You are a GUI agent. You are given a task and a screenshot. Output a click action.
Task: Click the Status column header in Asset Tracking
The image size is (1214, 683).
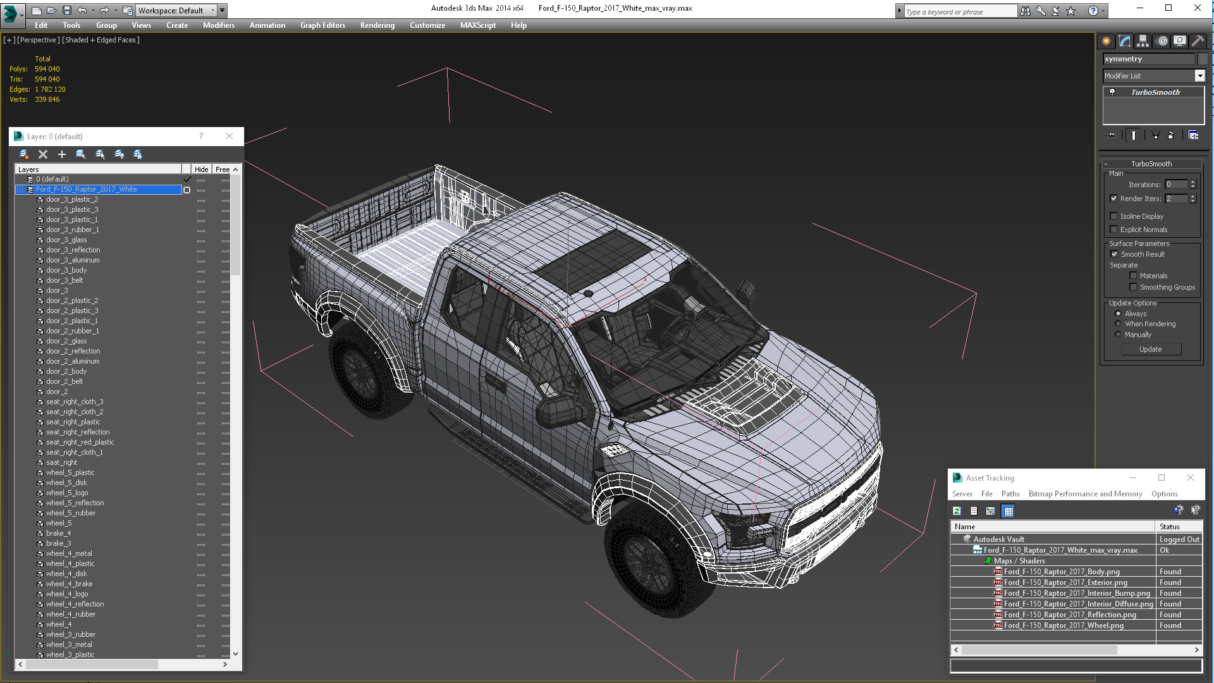[1179, 527]
